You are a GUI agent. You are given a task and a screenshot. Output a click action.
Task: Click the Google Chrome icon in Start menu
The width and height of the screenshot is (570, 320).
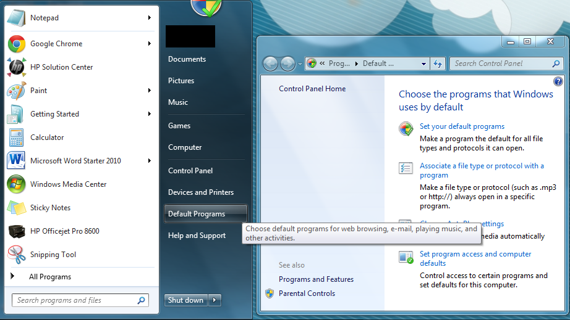pos(16,44)
